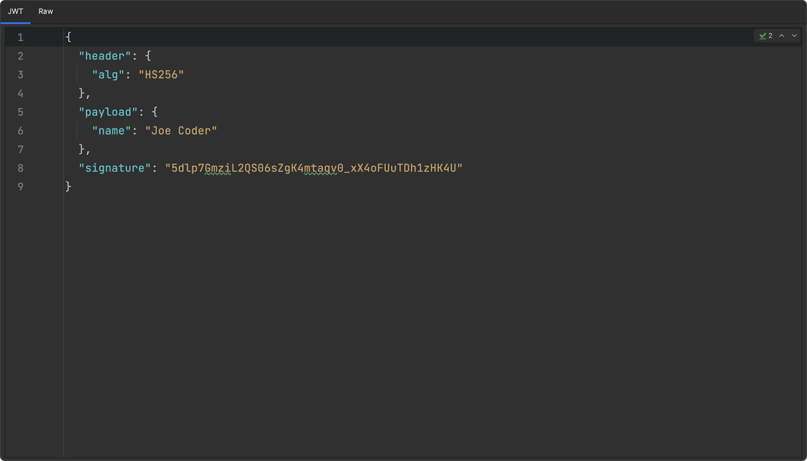Click the signature string value
The height and width of the screenshot is (461, 807).
pos(314,168)
